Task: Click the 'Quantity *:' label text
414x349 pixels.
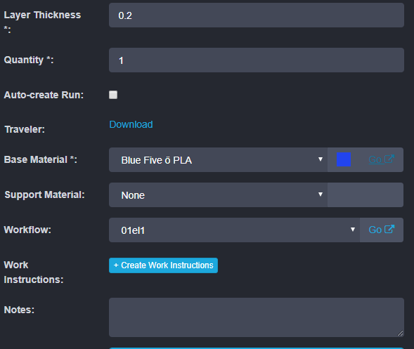Action: (29, 60)
